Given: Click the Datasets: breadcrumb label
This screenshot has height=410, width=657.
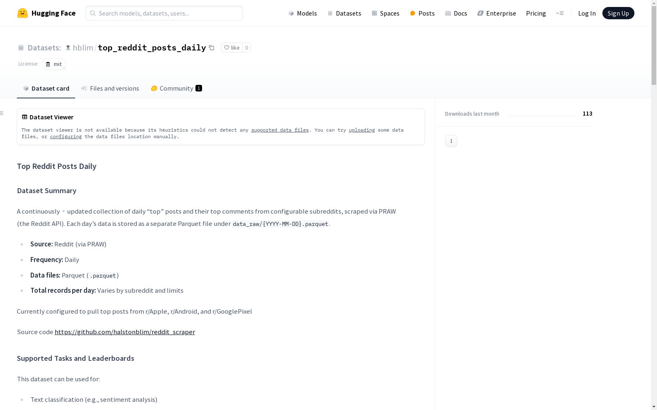Looking at the screenshot, I should point(44,48).
